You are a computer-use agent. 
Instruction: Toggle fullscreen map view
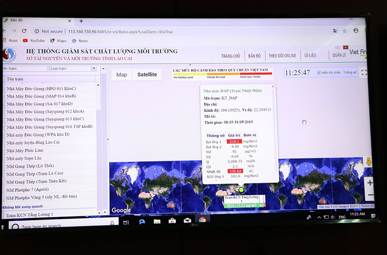click(x=364, y=72)
